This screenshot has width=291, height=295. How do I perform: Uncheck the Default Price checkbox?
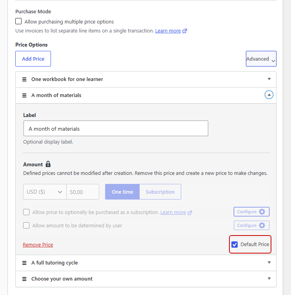(235, 245)
